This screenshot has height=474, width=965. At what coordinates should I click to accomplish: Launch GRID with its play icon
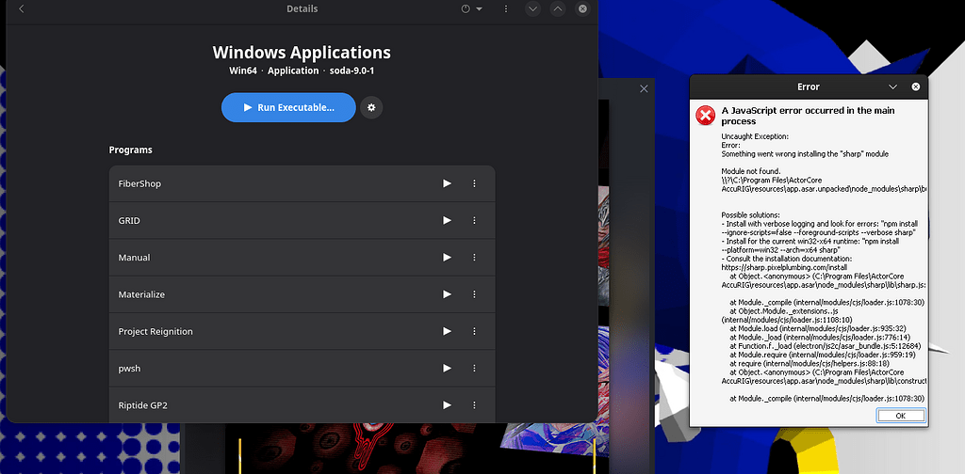click(448, 220)
